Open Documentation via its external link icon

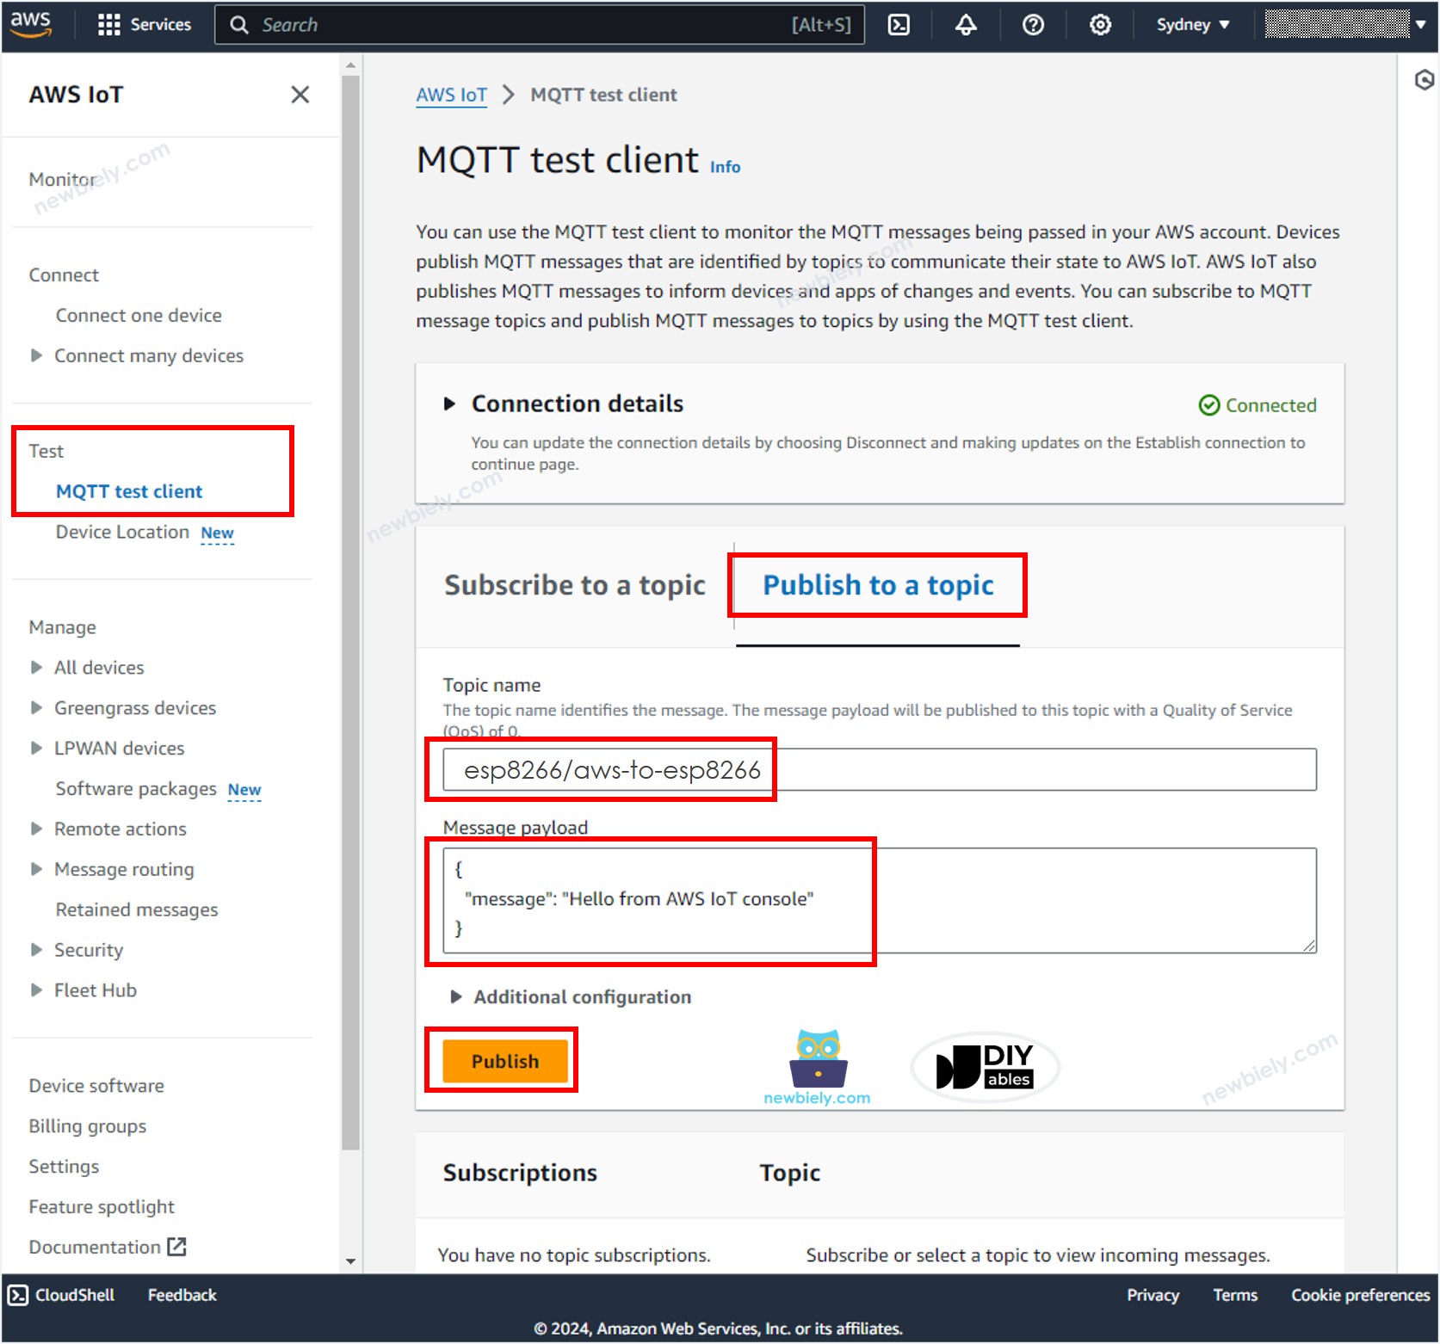(x=176, y=1246)
